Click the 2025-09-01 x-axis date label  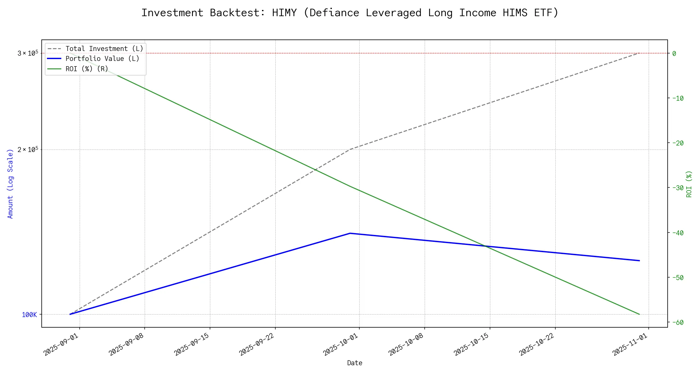[61, 345]
